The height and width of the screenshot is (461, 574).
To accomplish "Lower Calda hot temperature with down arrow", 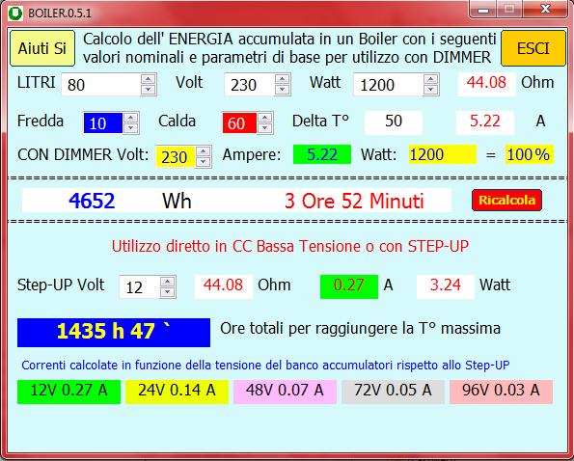I will click(x=265, y=128).
